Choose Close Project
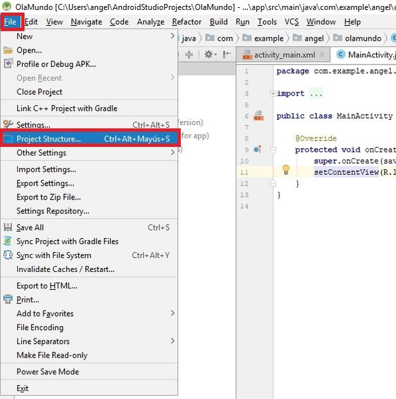This screenshot has width=396, height=399. click(x=89, y=92)
